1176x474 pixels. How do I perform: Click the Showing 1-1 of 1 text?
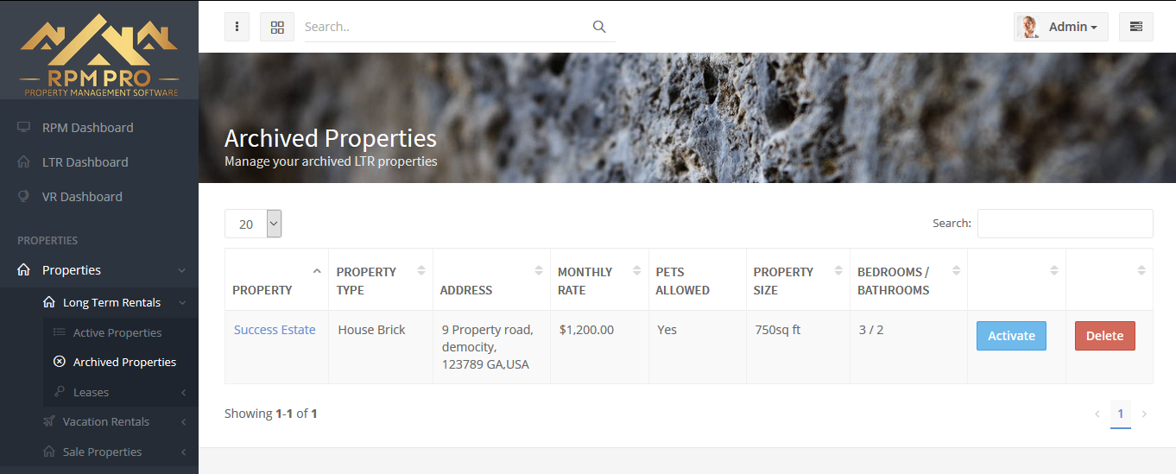(x=271, y=414)
